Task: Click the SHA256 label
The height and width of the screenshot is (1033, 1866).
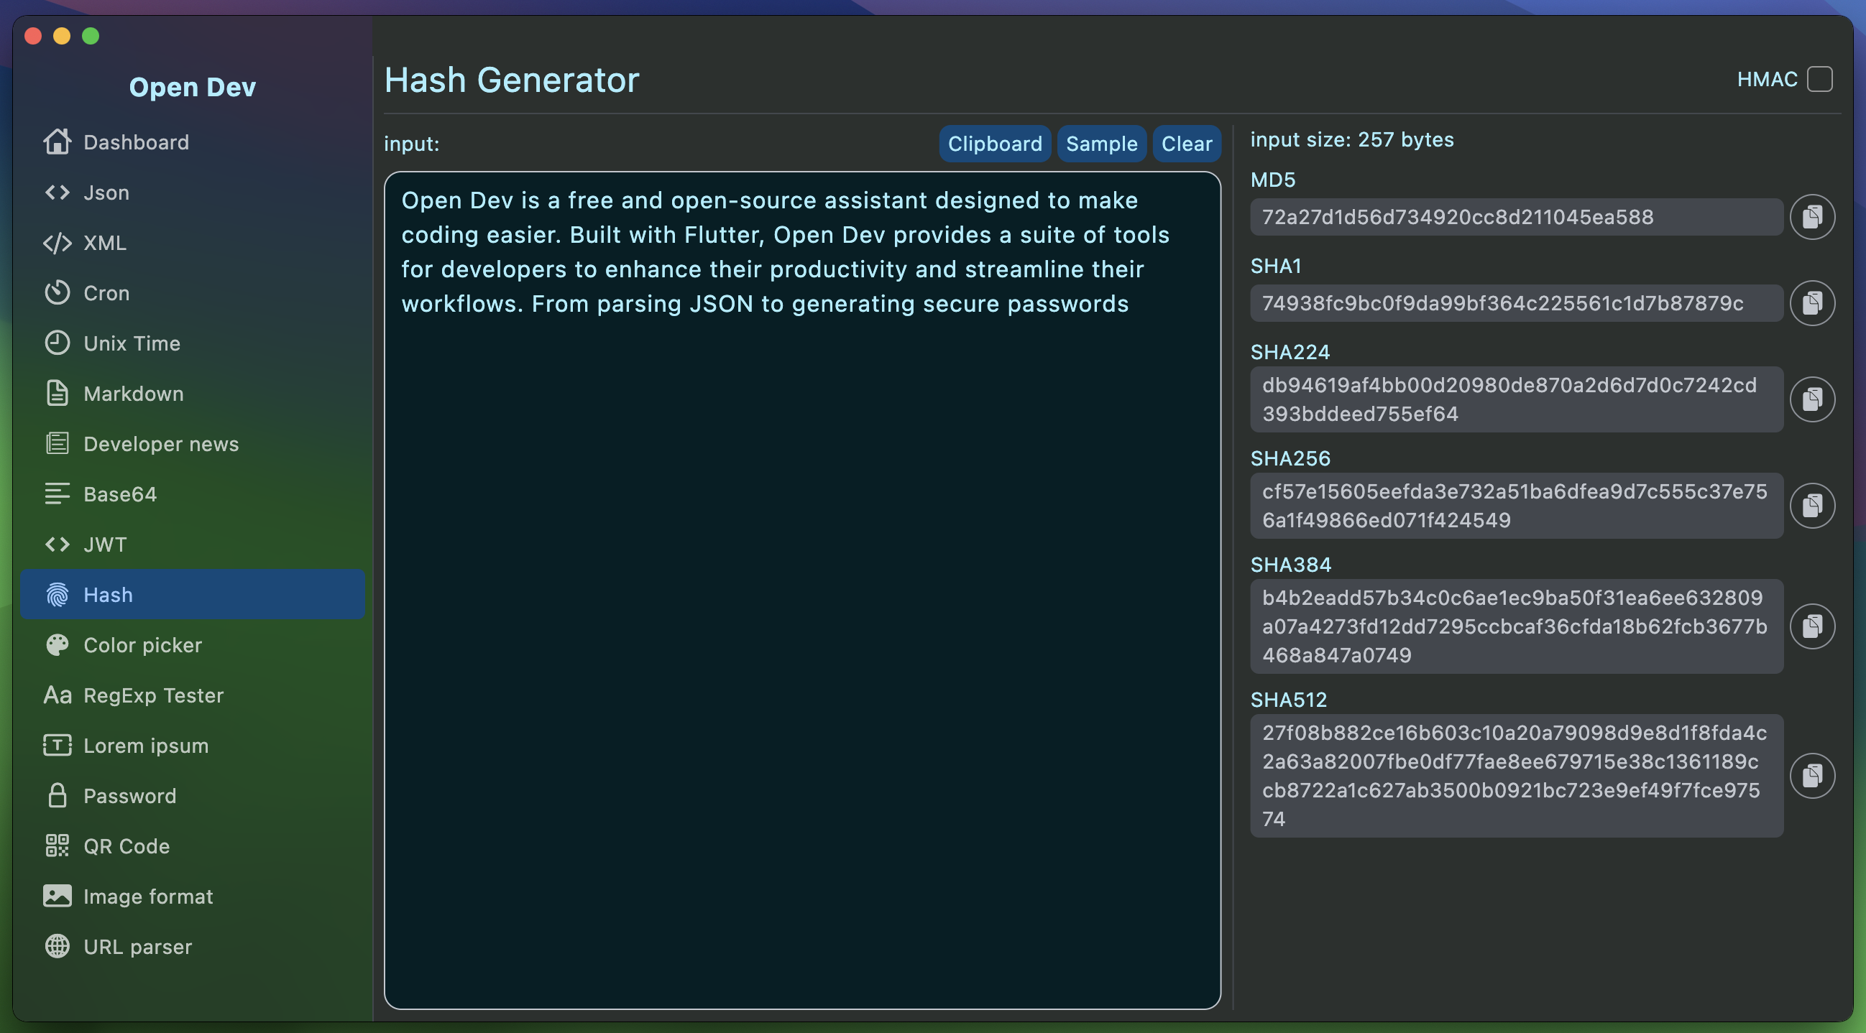Action: click(1290, 459)
